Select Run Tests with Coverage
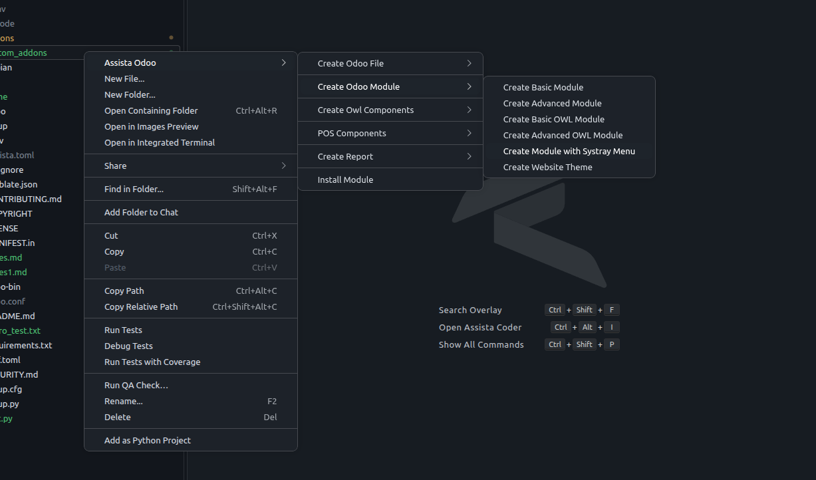Screen dimensions: 816x480 (190, 362)
